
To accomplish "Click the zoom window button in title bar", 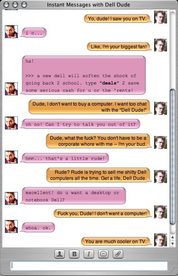I will (x=24, y=4).
